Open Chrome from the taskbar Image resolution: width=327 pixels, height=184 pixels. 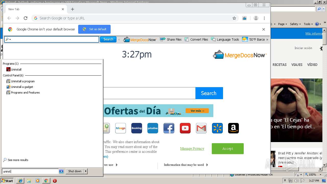[46, 181]
